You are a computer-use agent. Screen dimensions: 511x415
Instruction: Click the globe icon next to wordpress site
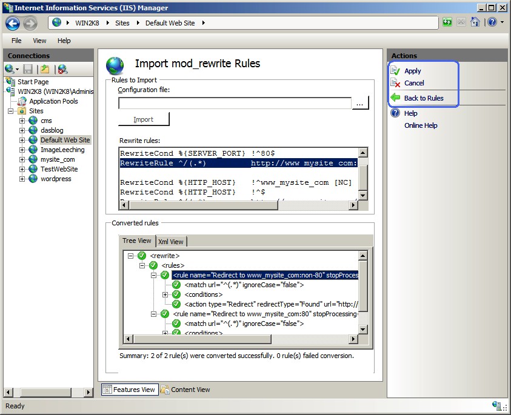click(33, 179)
